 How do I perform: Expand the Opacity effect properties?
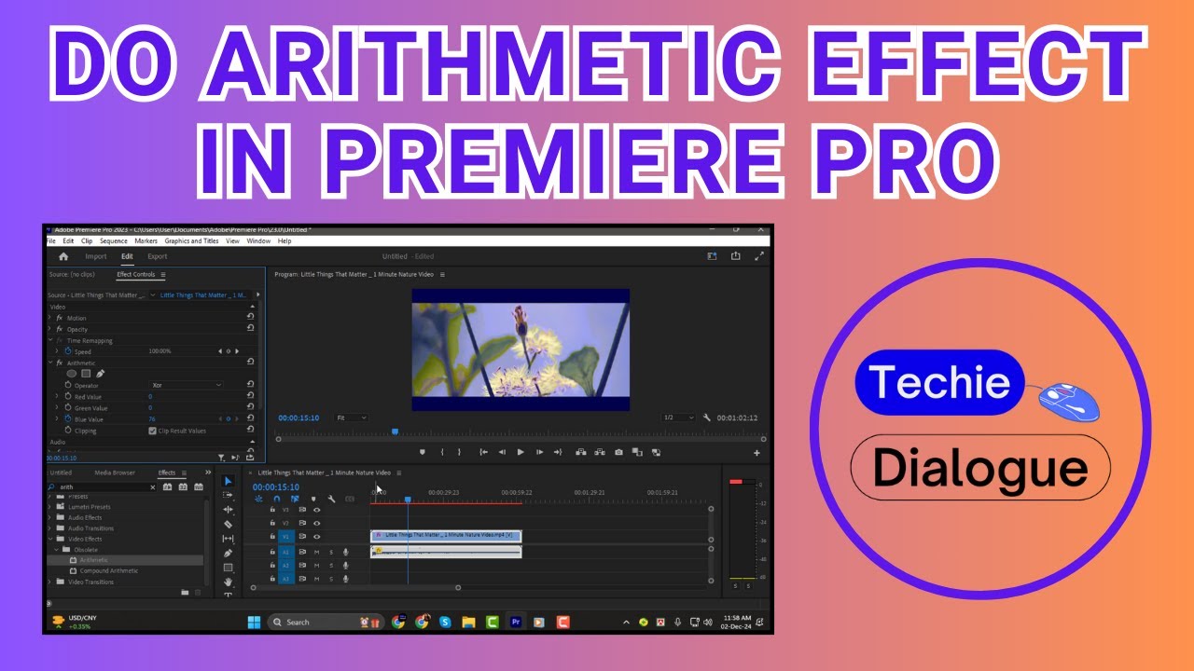pyautogui.click(x=50, y=329)
